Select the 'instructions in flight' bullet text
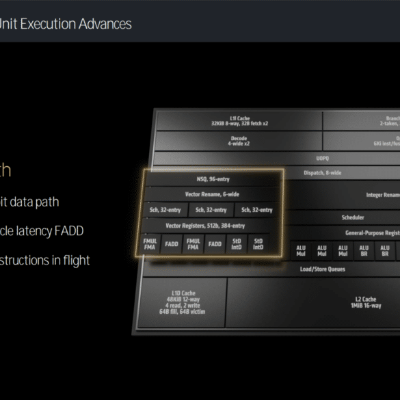Screen dimensions: 400x400 (44, 261)
